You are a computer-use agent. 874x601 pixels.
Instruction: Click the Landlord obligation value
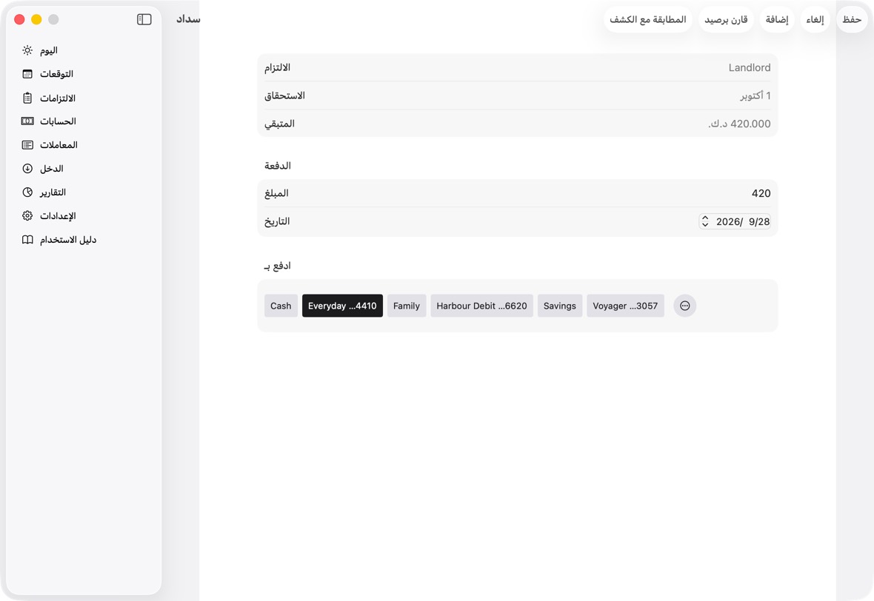coord(749,67)
